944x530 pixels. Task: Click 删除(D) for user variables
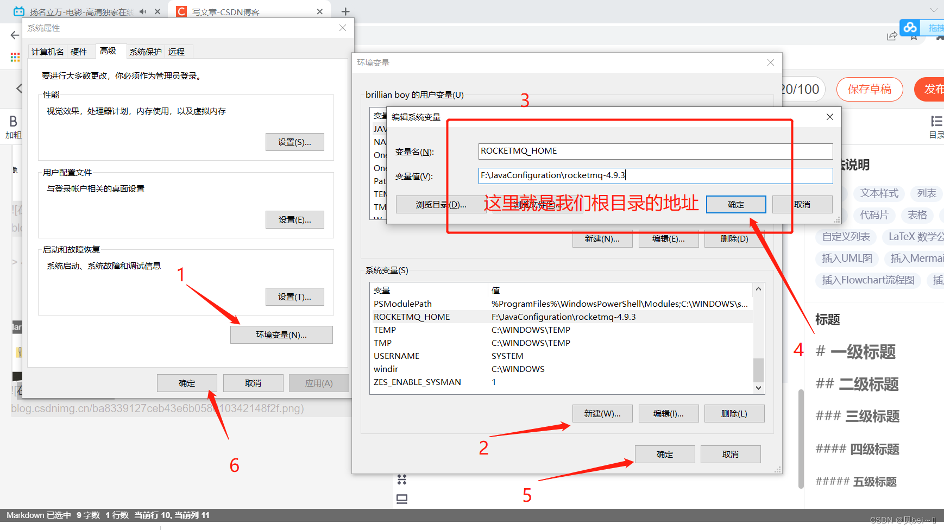pos(734,238)
